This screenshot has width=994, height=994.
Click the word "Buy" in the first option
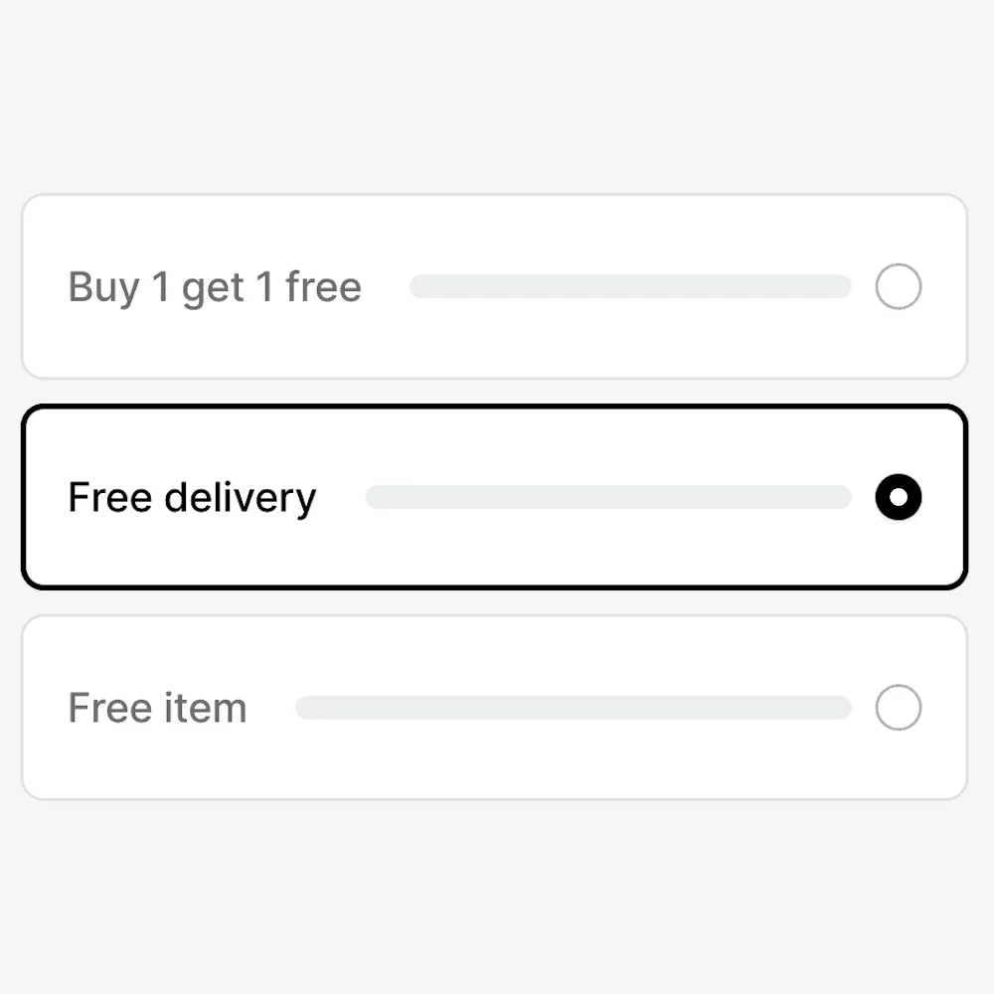102,288
